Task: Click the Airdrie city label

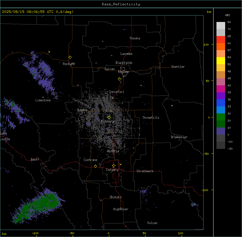Action: pyautogui.click(x=113, y=151)
